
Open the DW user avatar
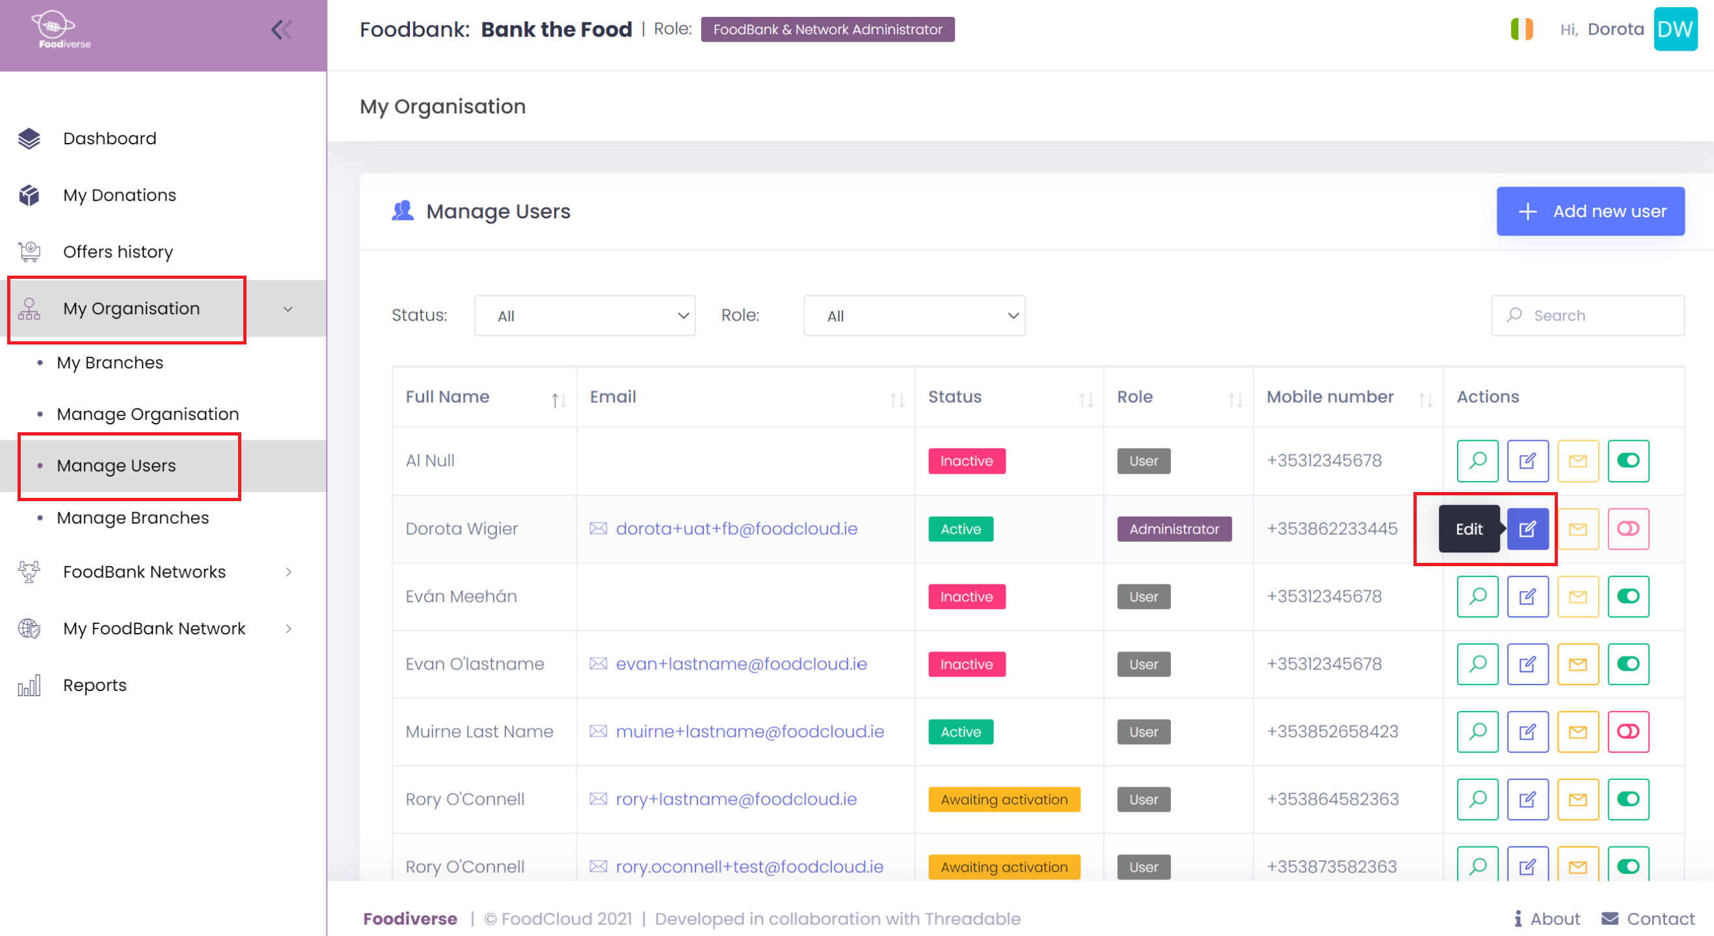click(x=1674, y=29)
